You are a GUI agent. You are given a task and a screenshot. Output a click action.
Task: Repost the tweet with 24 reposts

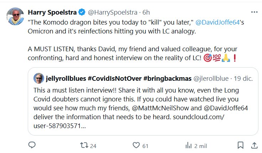84,145
